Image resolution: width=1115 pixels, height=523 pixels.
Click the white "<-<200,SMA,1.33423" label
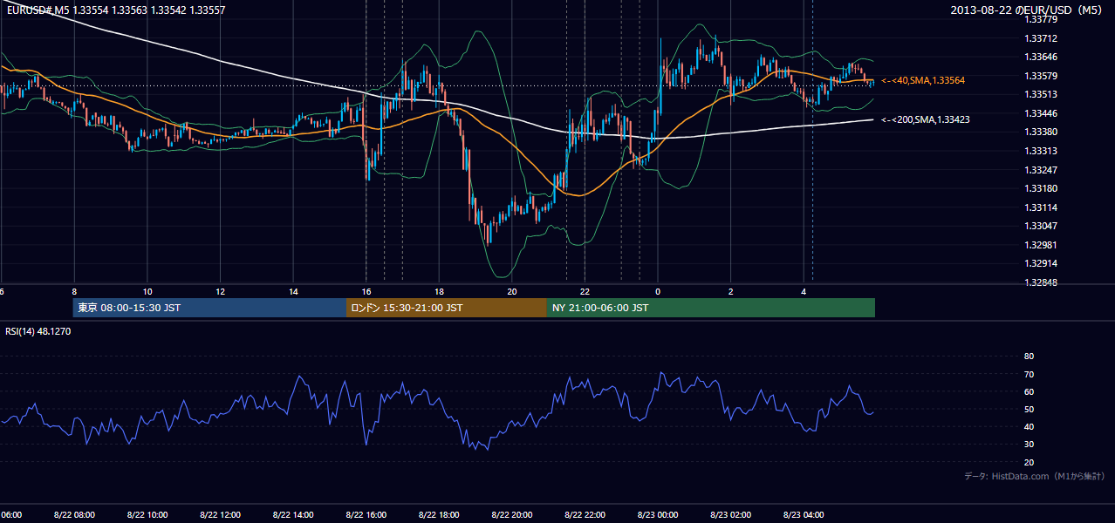pos(925,120)
